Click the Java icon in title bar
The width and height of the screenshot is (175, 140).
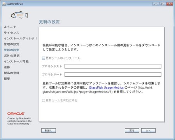[x=4, y=4]
